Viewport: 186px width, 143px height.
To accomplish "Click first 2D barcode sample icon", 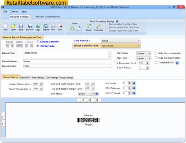I will pos(7,46).
